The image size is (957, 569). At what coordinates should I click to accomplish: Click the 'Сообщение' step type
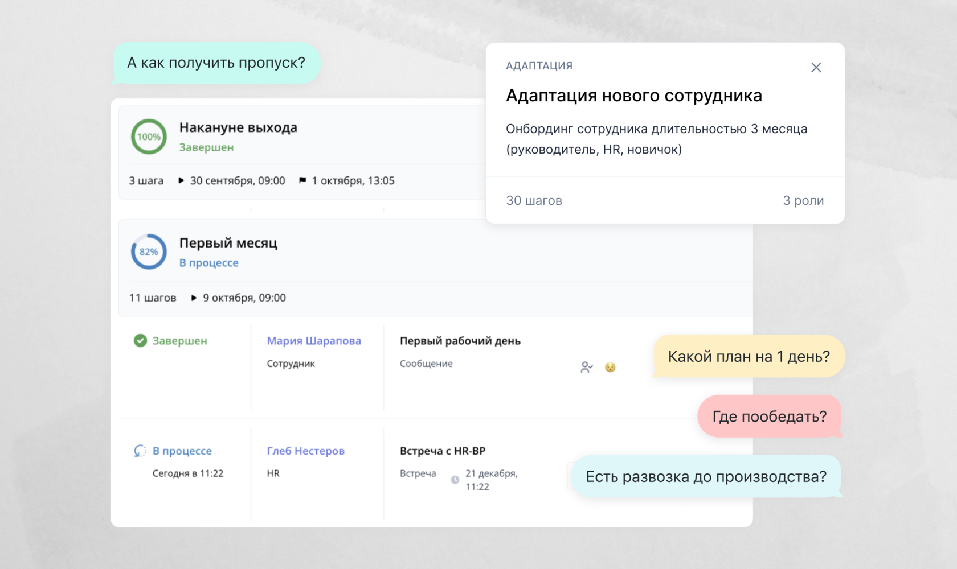(x=426, y=364)
